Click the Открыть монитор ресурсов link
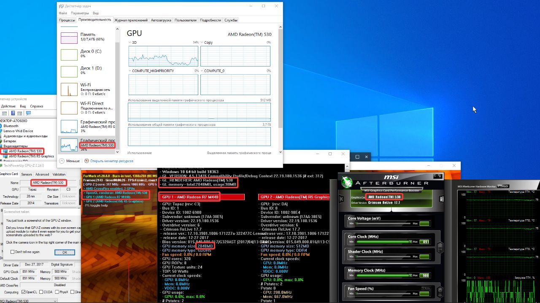Viewport: 540px width, 303px height. click(x=111, y=161)
